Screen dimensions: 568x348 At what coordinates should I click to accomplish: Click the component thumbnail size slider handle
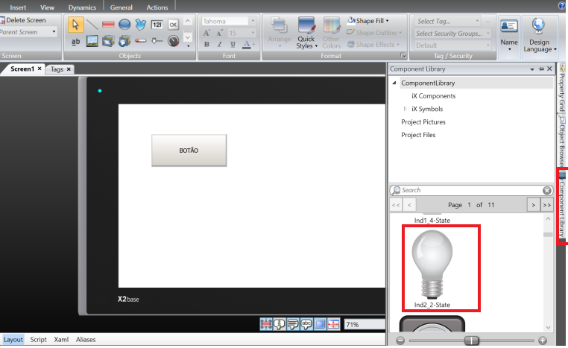pos(471,341)
